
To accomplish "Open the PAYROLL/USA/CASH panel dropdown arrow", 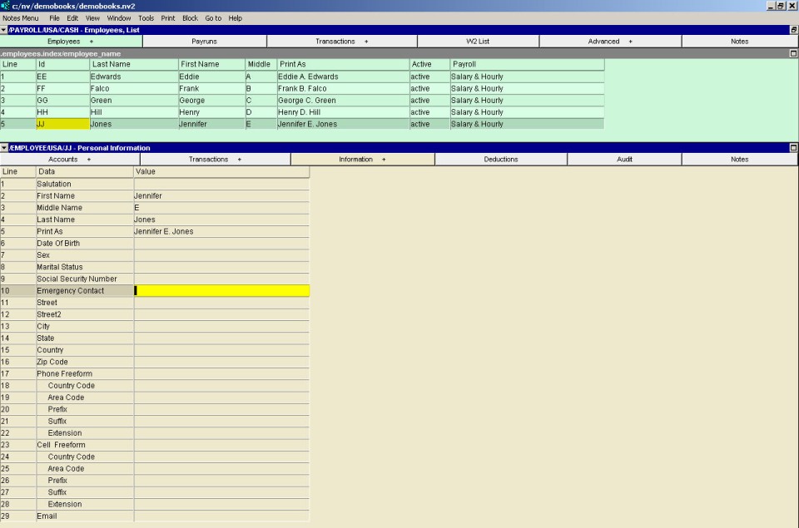I will [x=4, y=30].
